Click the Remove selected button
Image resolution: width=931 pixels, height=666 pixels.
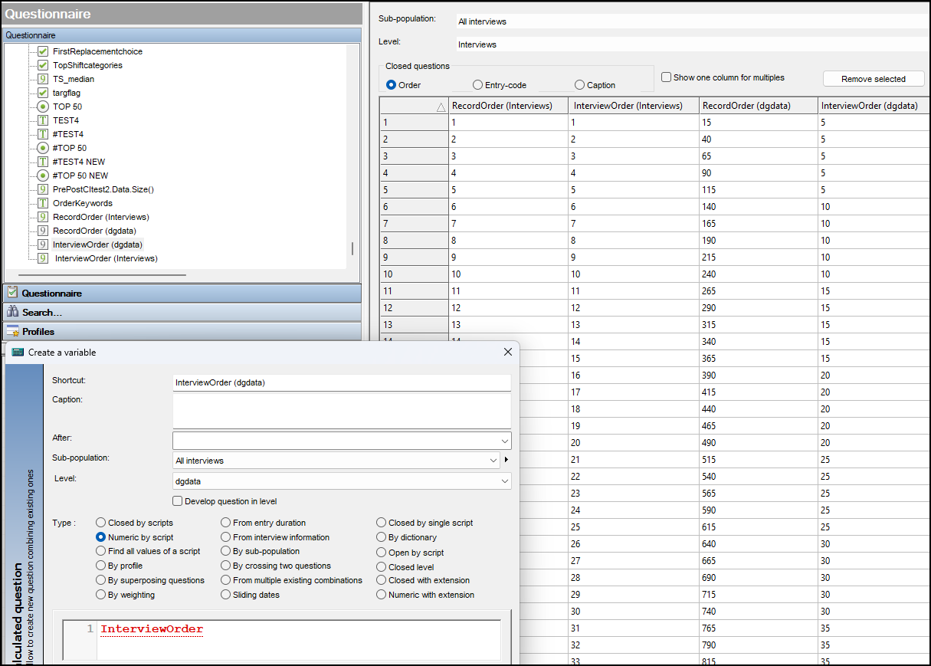873,79
